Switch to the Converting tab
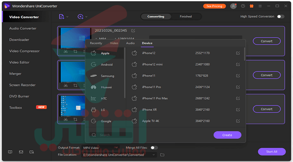 click(x=156, y=16)
